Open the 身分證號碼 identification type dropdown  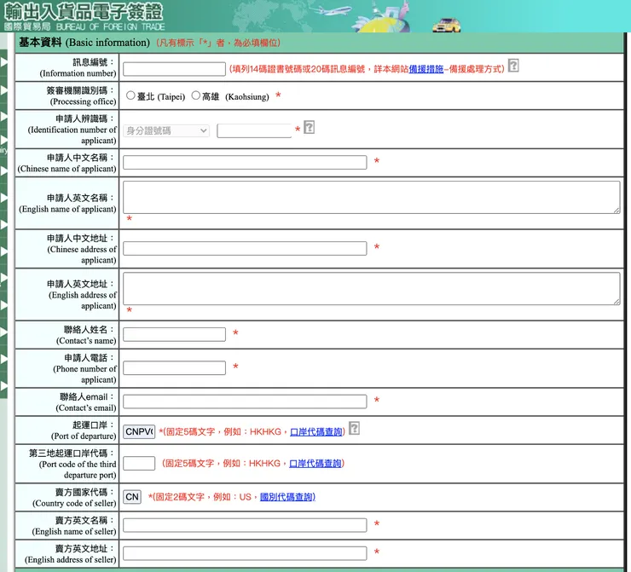166,130
